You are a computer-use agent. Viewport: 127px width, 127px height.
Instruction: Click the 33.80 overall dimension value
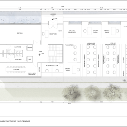(63, 6)
